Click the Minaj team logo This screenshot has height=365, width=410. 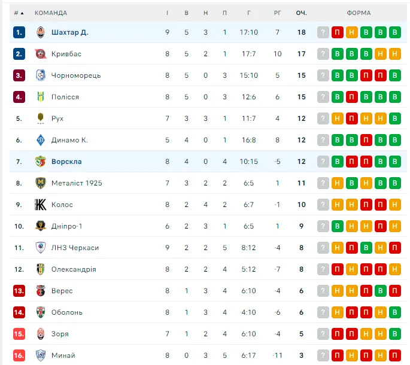pos(41,355)
